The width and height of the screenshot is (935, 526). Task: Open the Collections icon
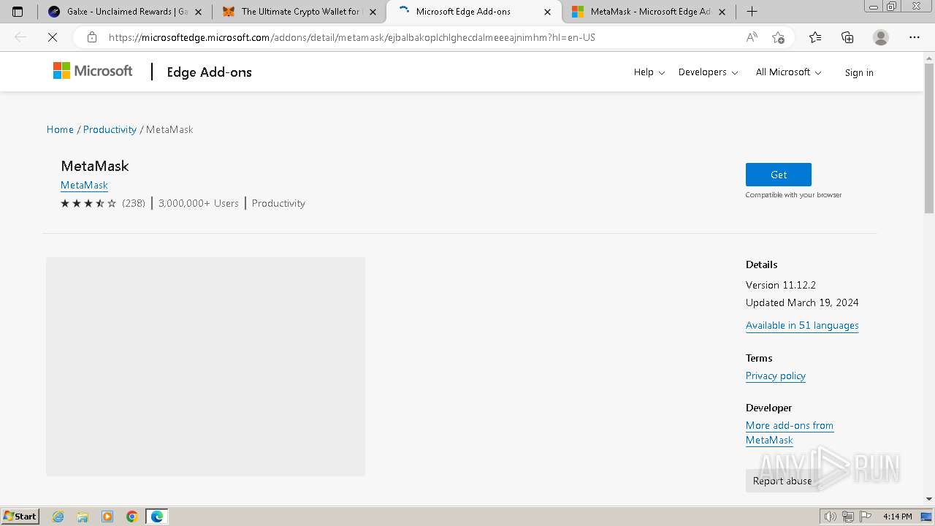pyautogui.click(x=847, y=37)
